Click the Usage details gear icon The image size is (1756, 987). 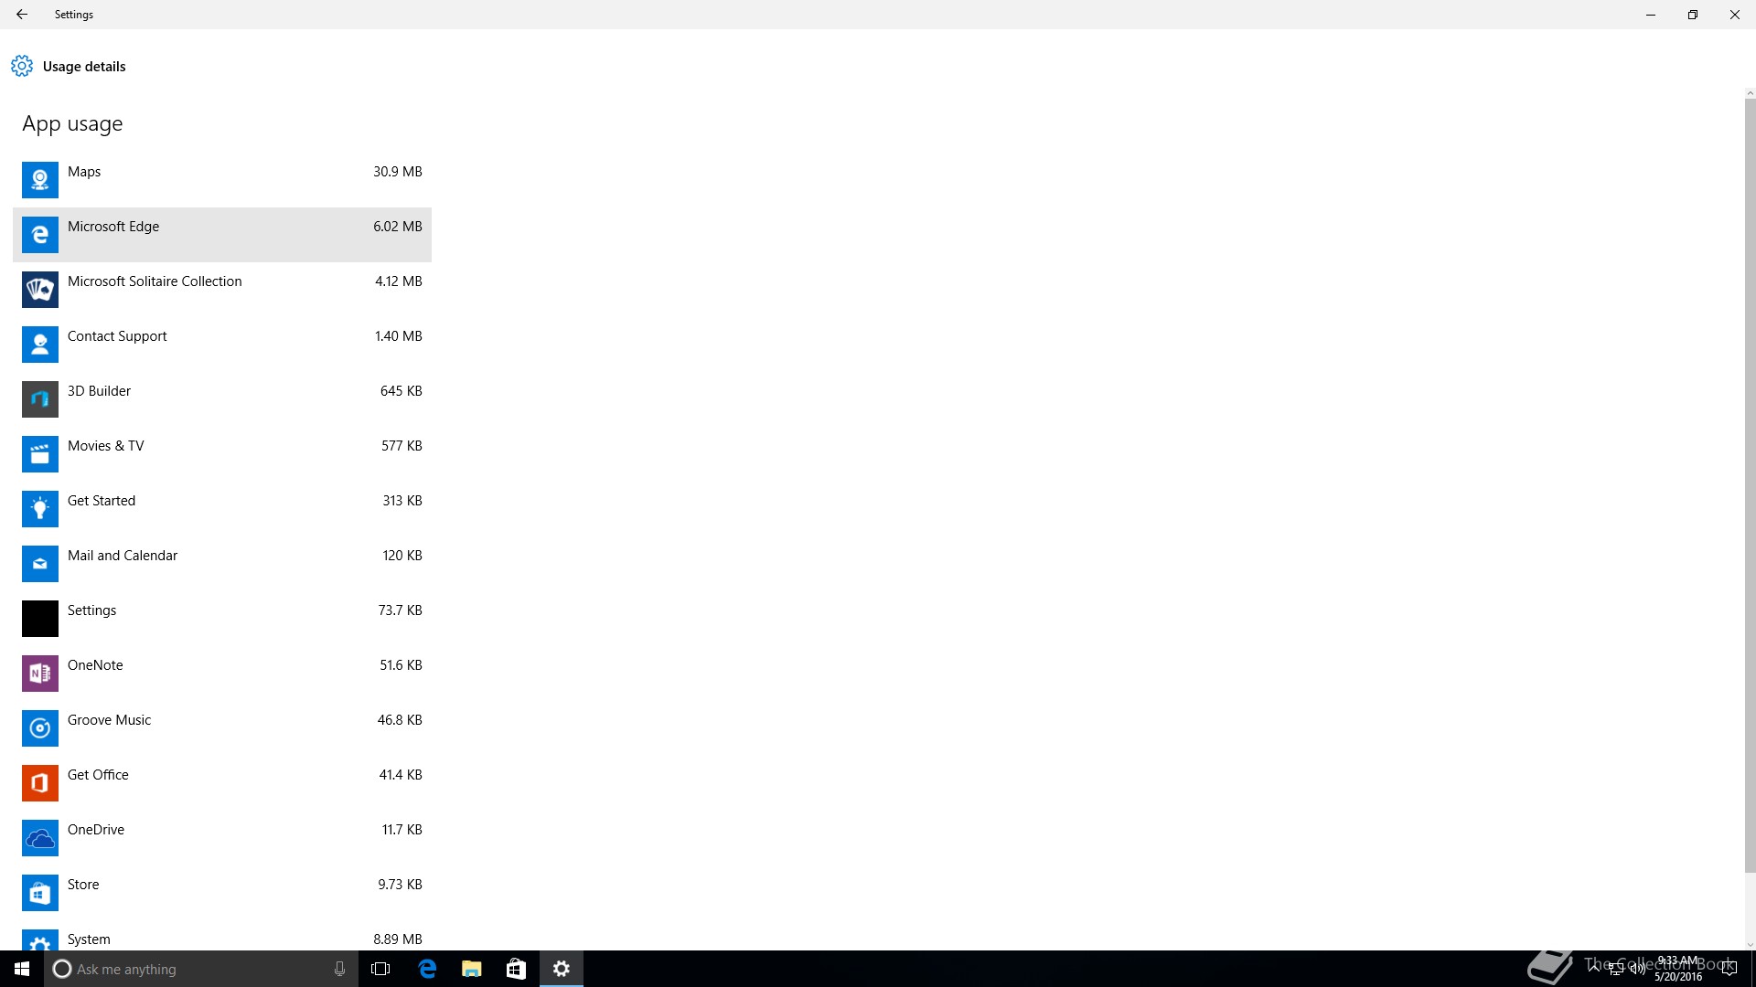22,66
